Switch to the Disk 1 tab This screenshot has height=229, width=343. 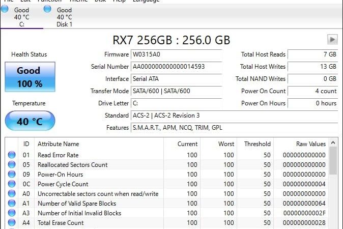point(64,17)
